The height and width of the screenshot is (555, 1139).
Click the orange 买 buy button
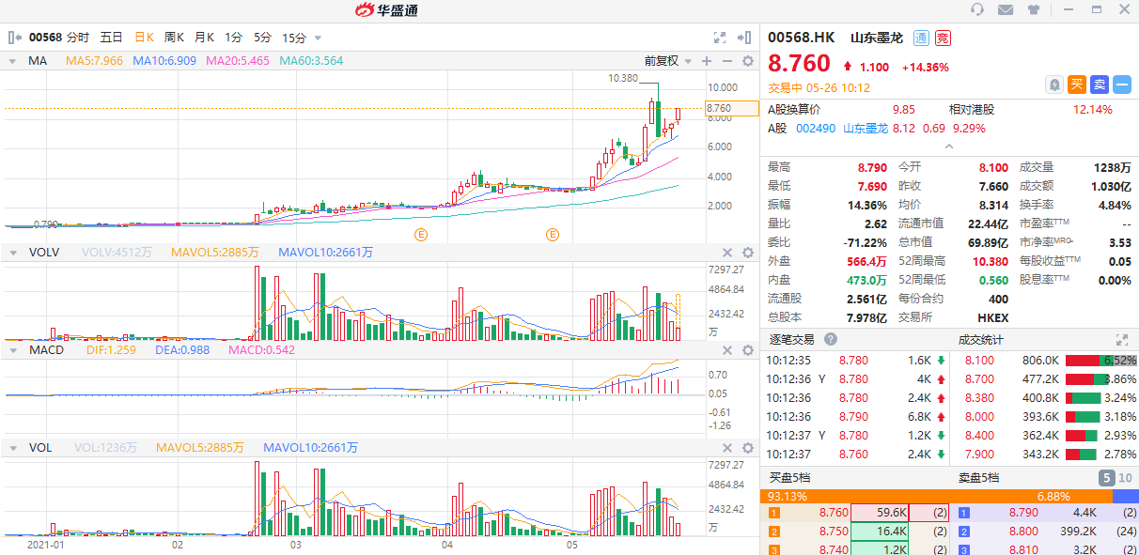(x=1077, y=85)
